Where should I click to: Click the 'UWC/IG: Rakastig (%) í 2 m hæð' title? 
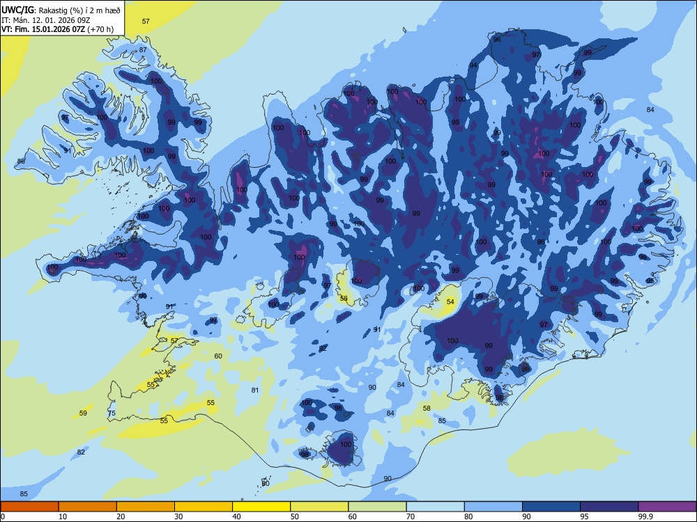61,10
